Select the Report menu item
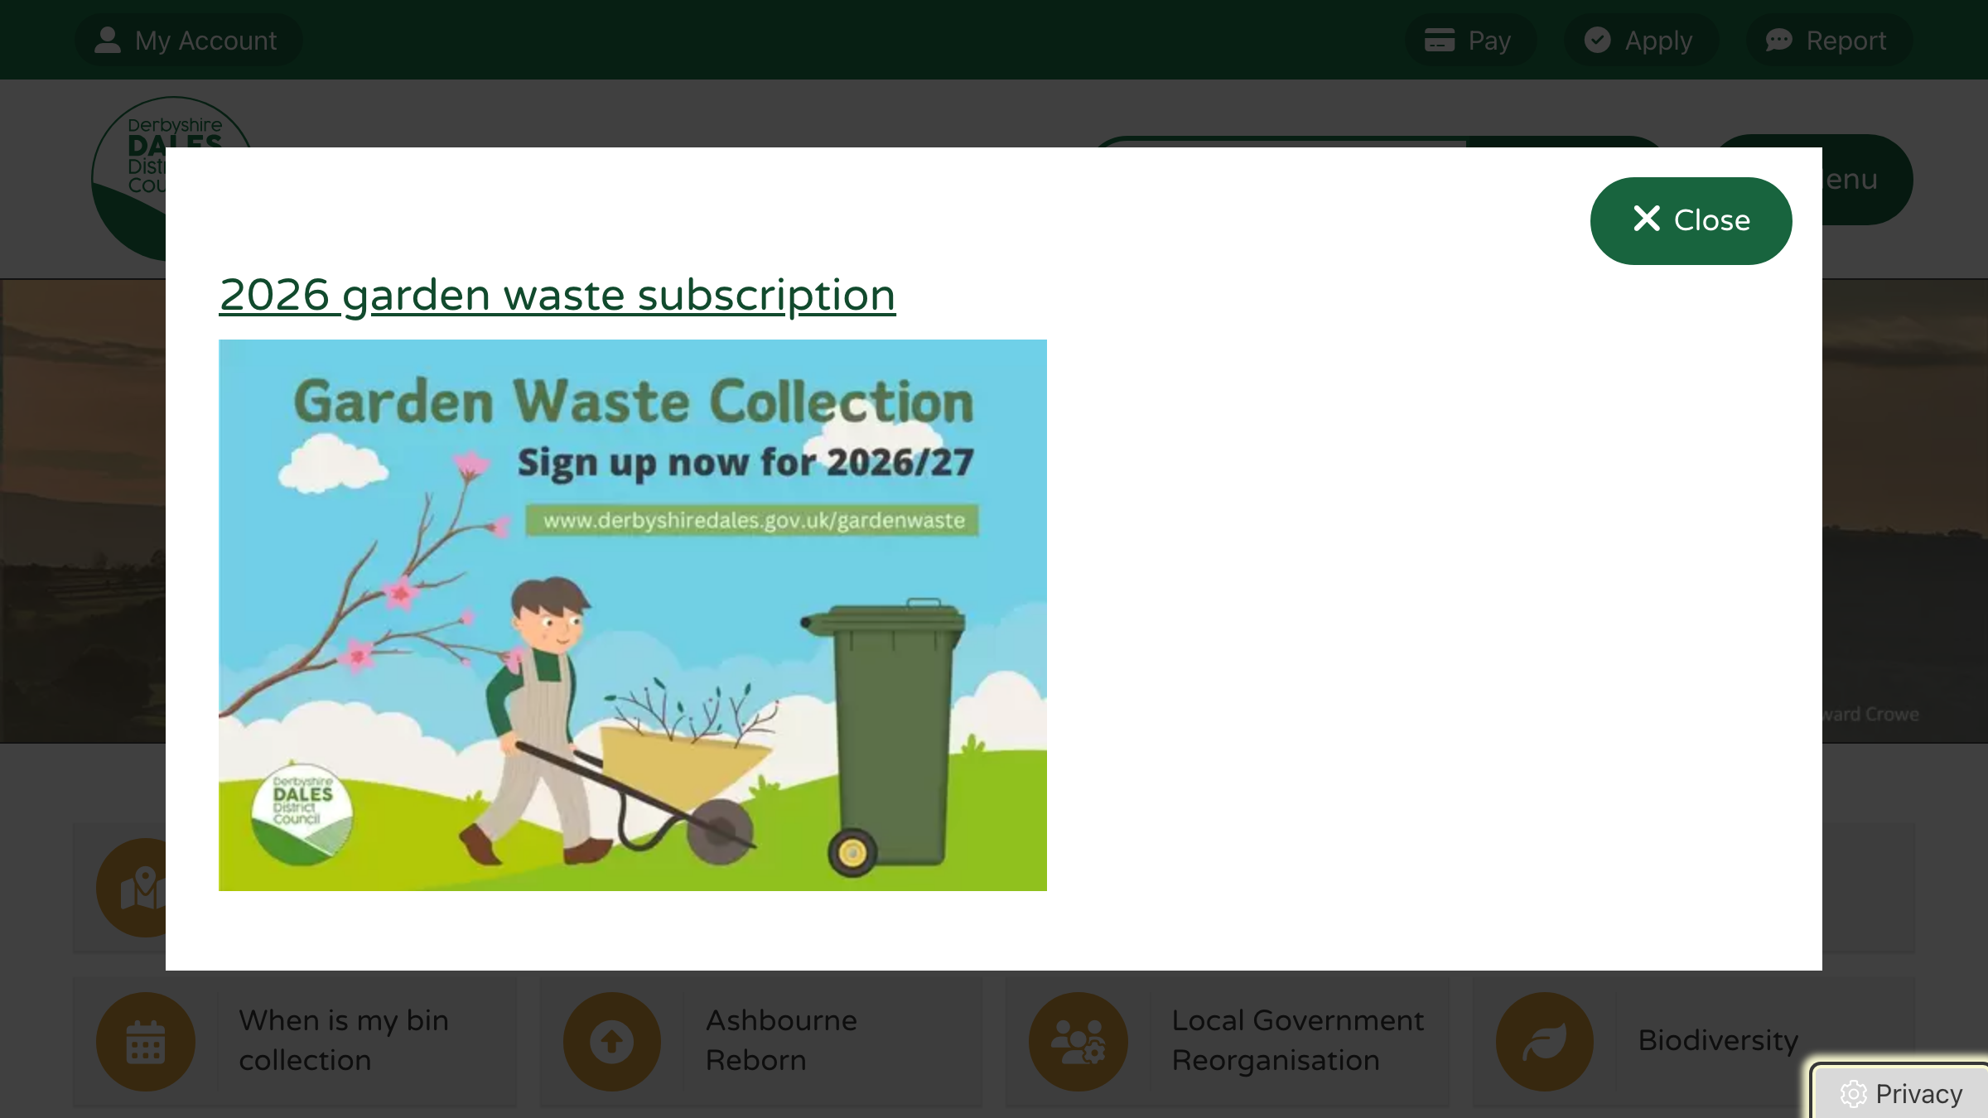This screenshot has height=1118, width=1988. 1846,40
